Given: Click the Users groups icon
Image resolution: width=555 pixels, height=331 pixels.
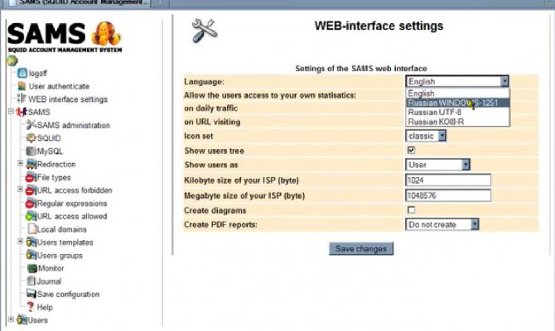Looking at the screenshot, I should tap(31, 255).
